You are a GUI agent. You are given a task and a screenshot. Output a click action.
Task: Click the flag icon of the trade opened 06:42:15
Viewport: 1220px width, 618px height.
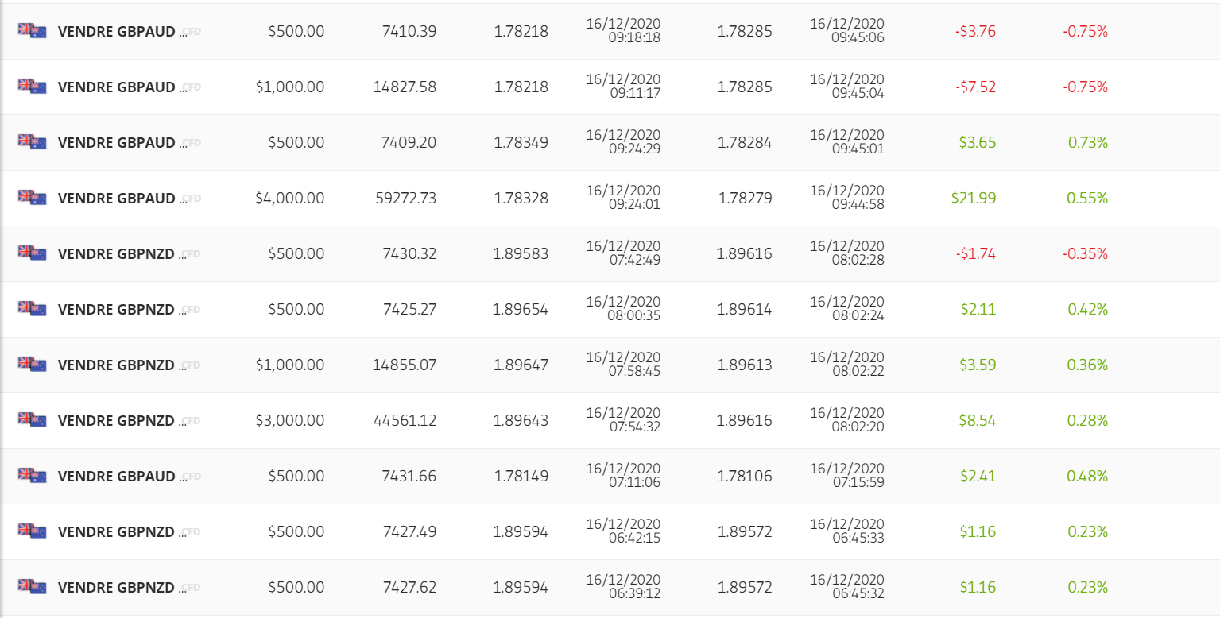coord(33,531)
